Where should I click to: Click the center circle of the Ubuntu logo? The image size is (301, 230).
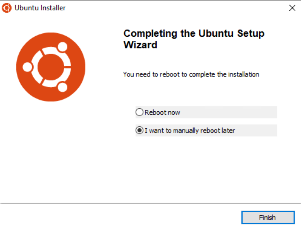tap(51, 67)
